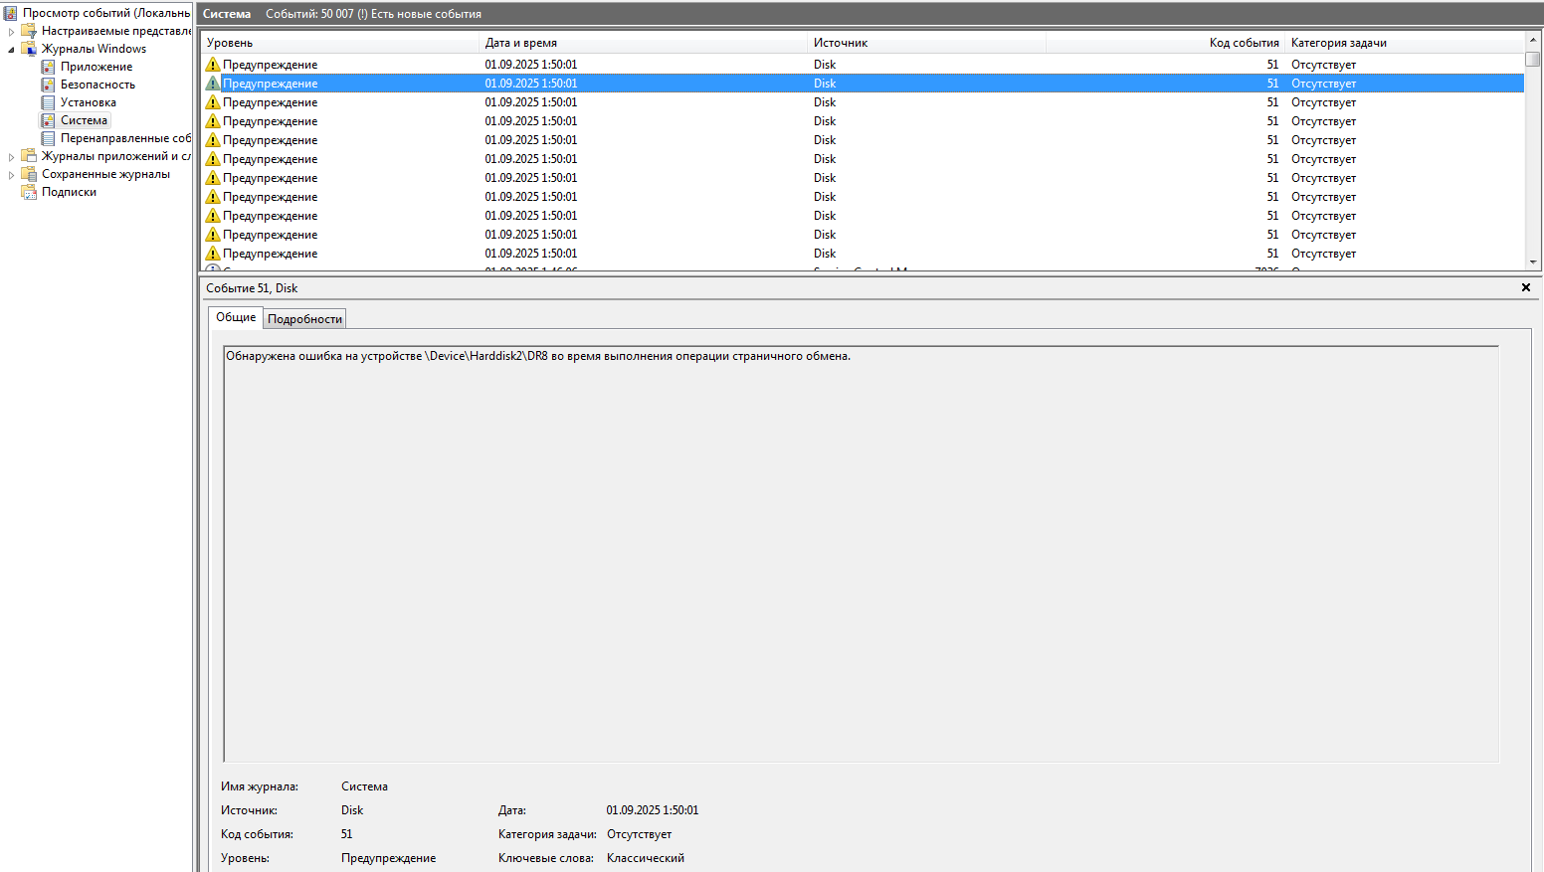Click the 'Дата:' label in details pane
The image size is (1544, 872).
(x=512, y=810)
